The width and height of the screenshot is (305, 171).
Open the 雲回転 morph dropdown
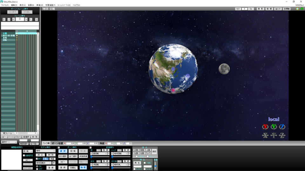click(100, 154)
